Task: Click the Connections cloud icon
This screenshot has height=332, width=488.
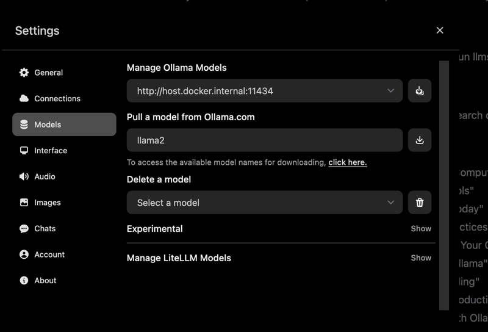Action: point(24,98)
